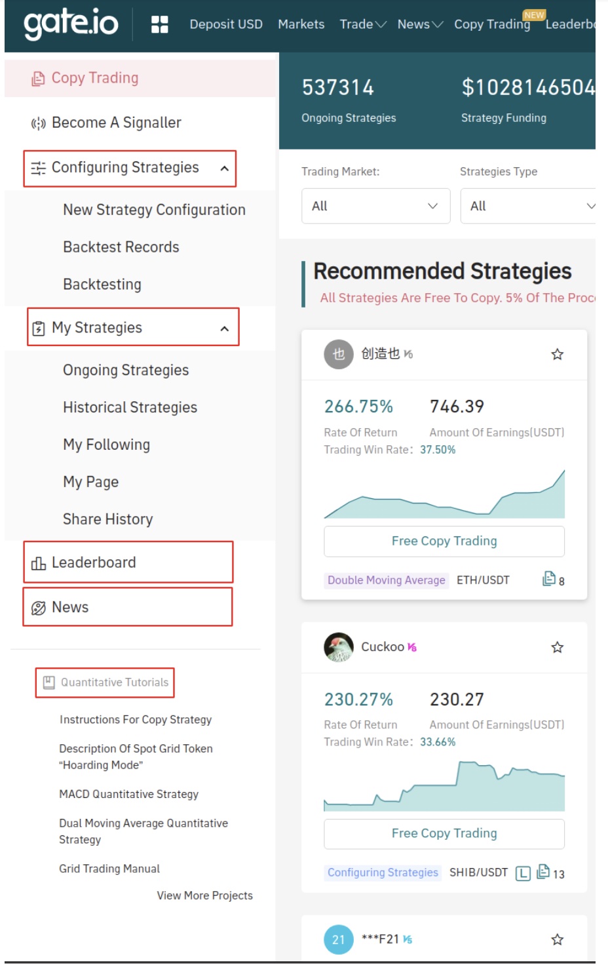Click the copy count icon beside ETH/USDT
The width and height of the screenshot is (608, 973).
coord(548,579)
